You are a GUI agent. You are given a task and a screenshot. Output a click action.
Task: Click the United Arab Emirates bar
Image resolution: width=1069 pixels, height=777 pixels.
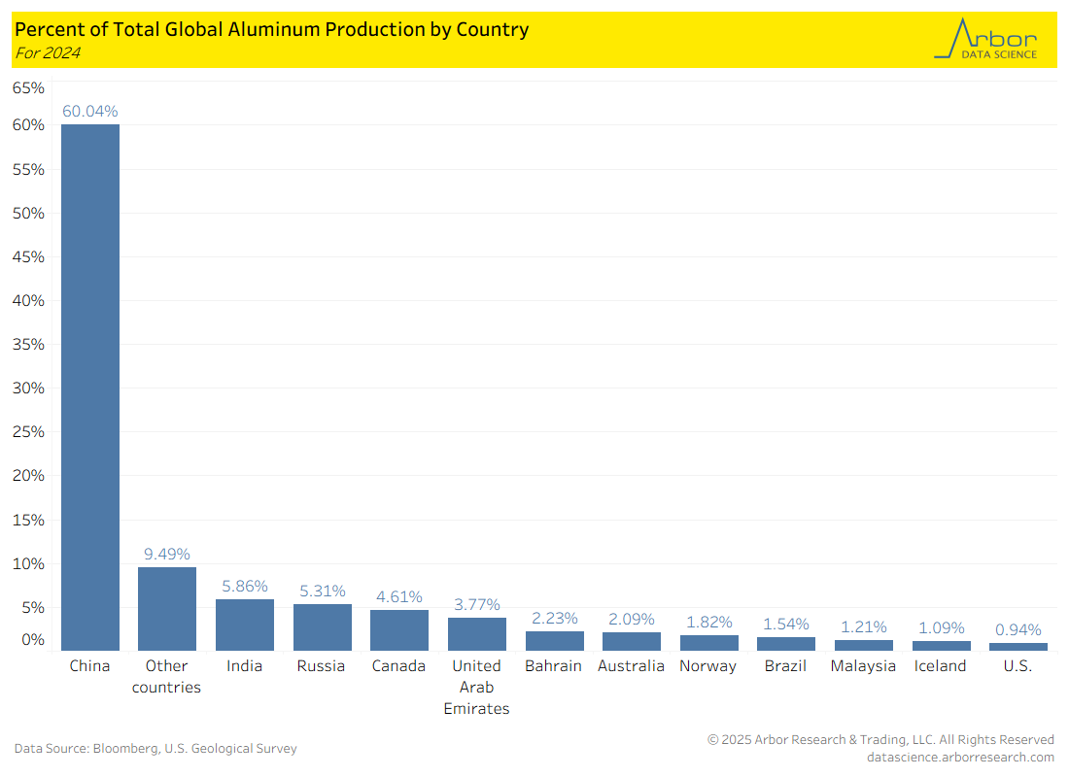pos(476,634)
